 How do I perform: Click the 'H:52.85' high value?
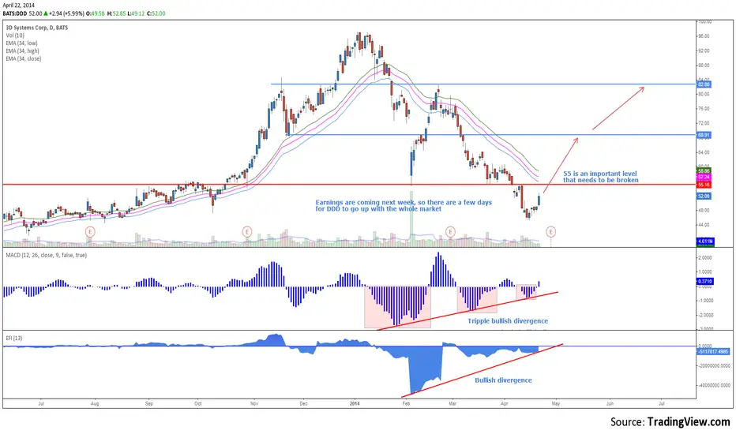116,13
